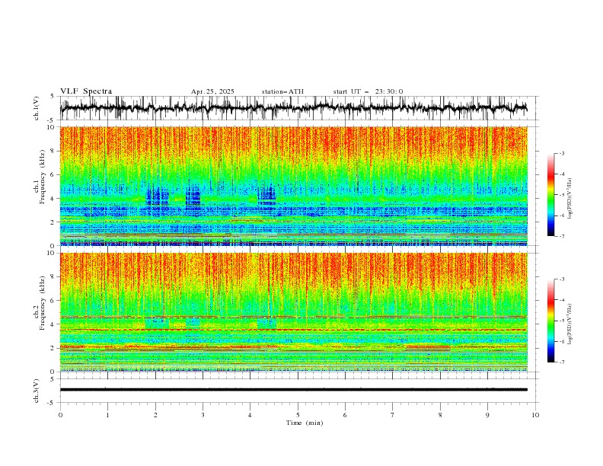Click the upper color bar's log(PSD) label
Viewport: 603px width, 466px height.
point(570,199)
